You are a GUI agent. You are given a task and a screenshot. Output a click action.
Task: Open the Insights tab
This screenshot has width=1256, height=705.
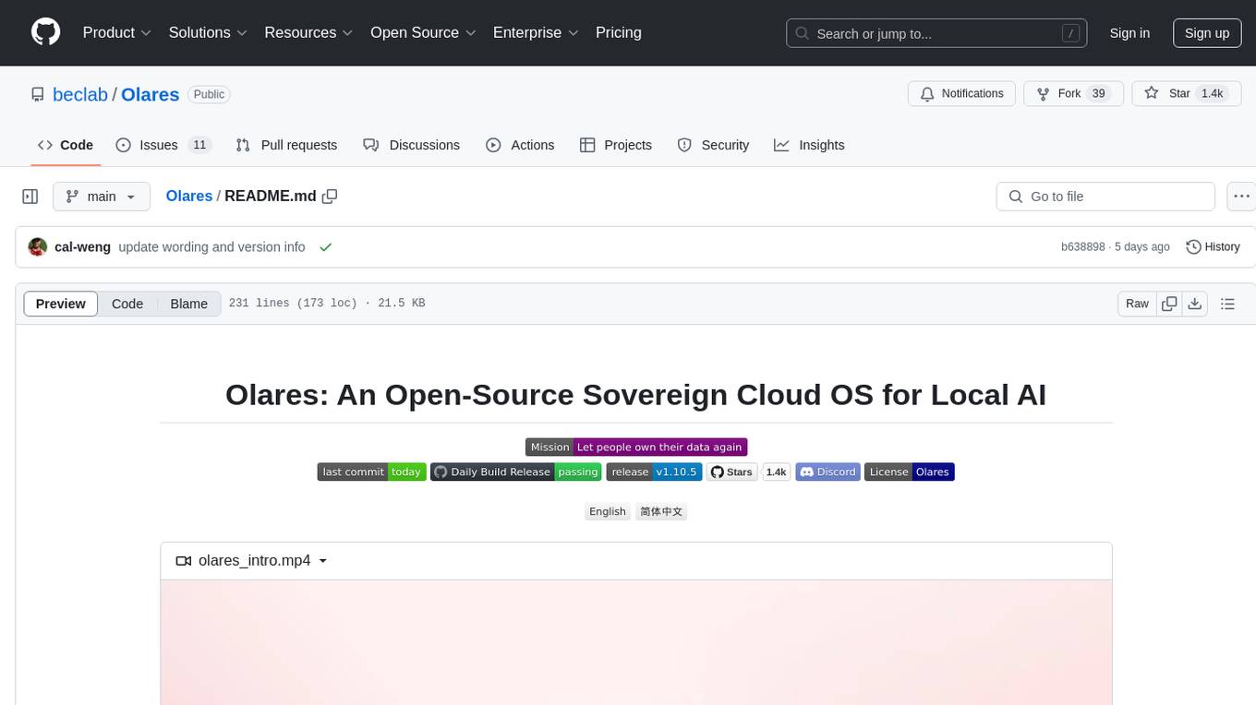(x=809, y=145)
